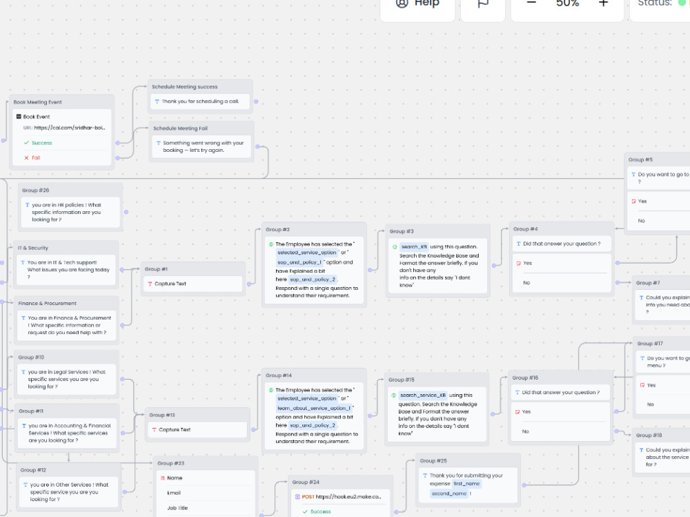Image resolution: width=690 pixels, height=517 pixels.
Task: Select the Group #7 title
Action: [647, 283]
